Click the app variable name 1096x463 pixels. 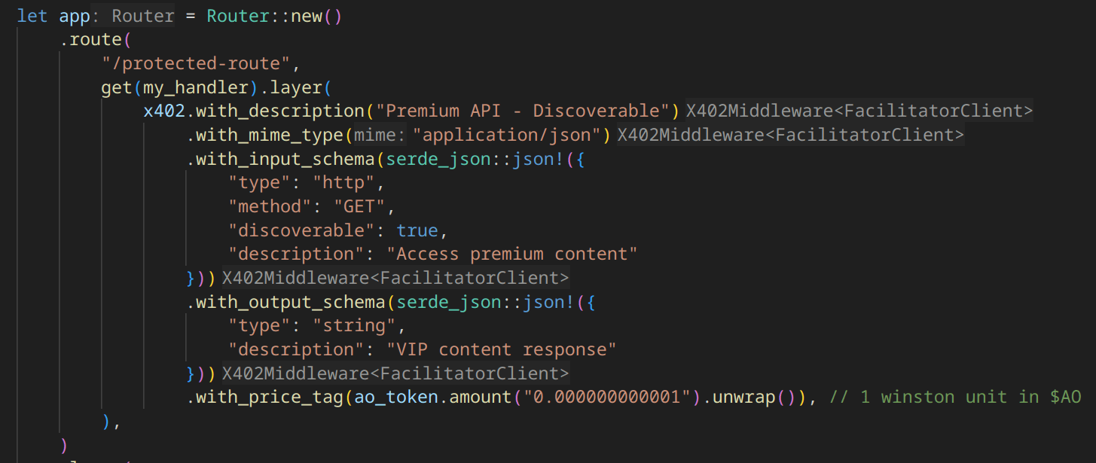click(75, 16)
